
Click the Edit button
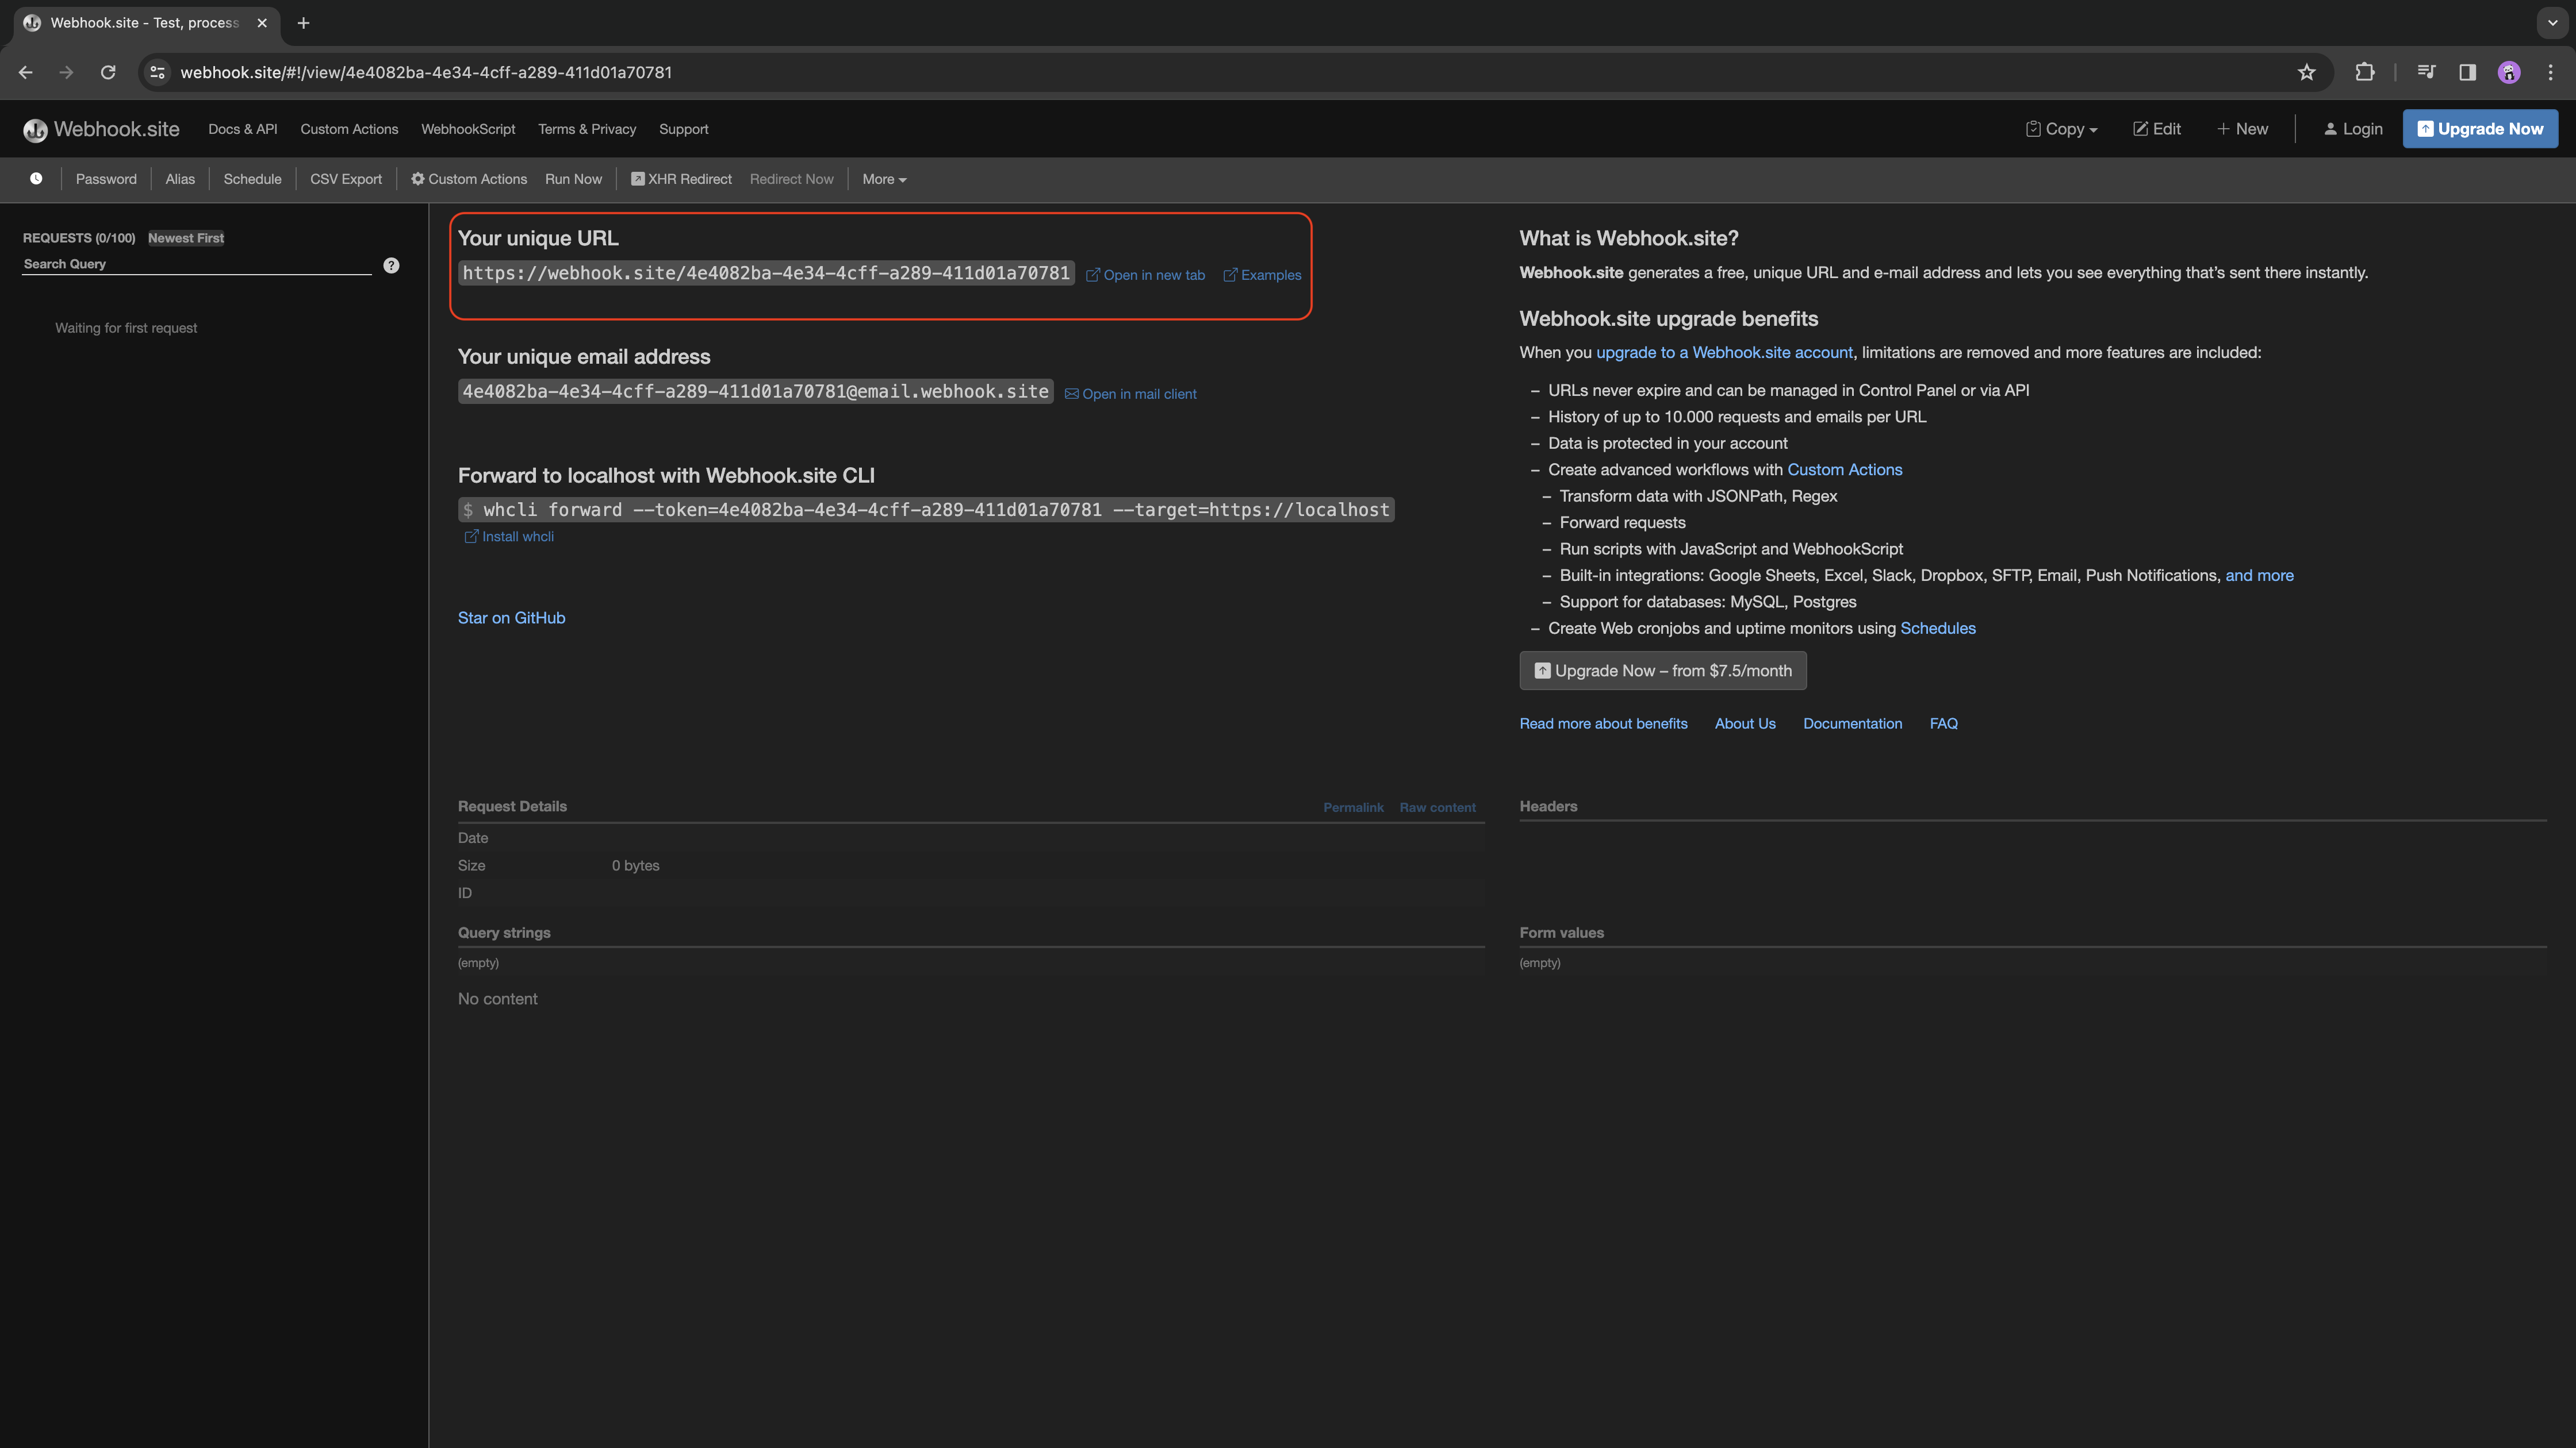click(2157, 129)
